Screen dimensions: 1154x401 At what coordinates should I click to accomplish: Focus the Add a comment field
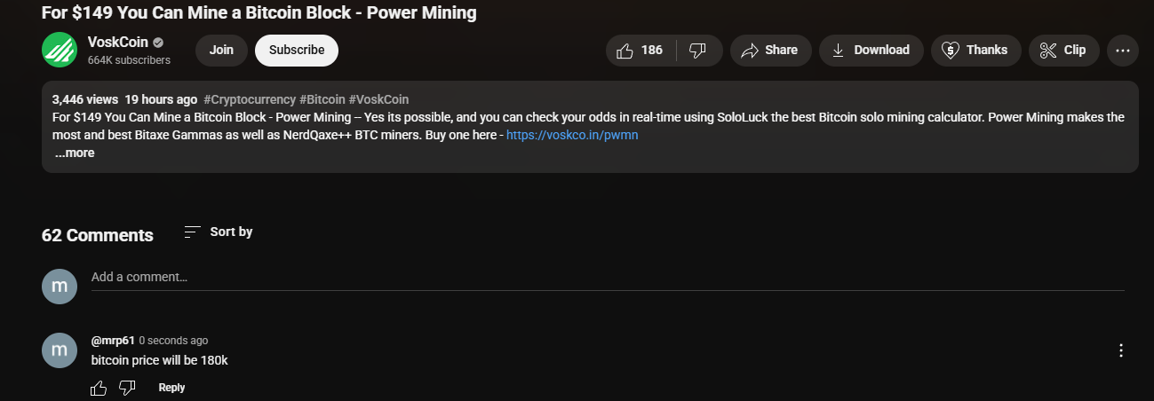(608, 277)
